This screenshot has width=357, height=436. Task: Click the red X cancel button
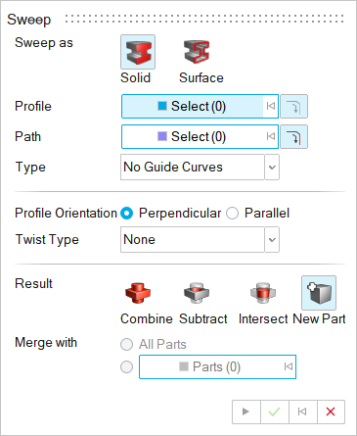tap(331, 412)
